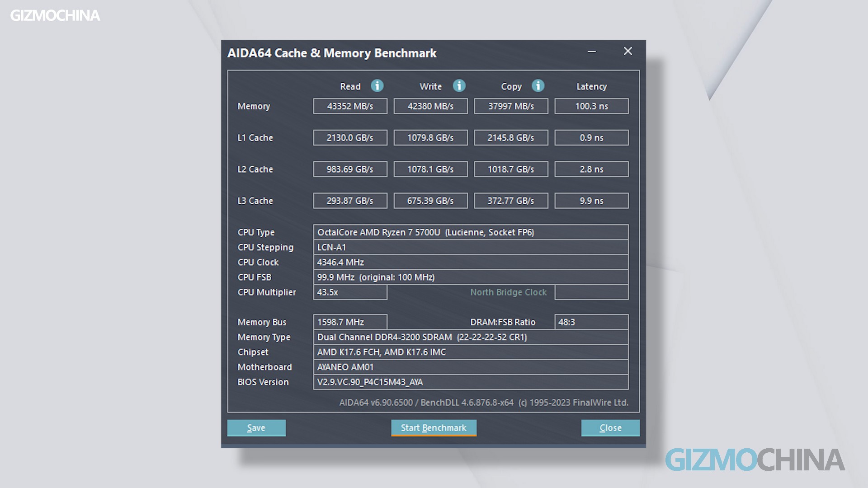Select L1 Cache Write 1079.8 GB/s
This screenshot has width=868, height=488.
430,138
